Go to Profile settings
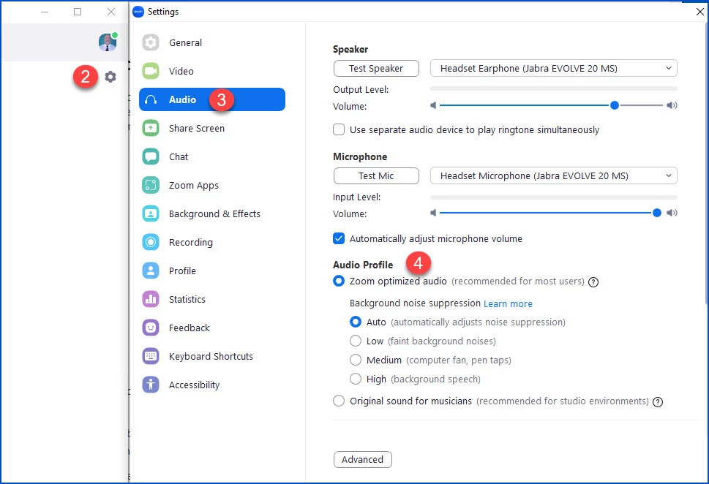Image resolution: width=709 pixels, height=484 pixels. (x=183, y=271)
